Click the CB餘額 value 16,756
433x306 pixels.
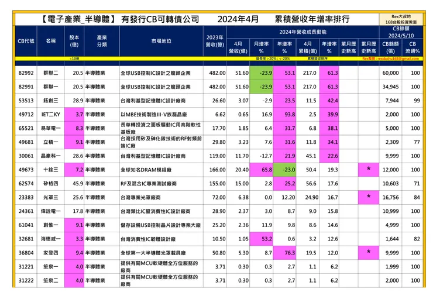pos(390,197)
